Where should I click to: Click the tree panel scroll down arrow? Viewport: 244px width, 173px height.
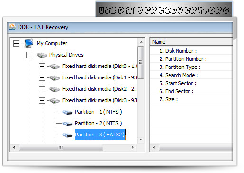(x=141, y=140)
